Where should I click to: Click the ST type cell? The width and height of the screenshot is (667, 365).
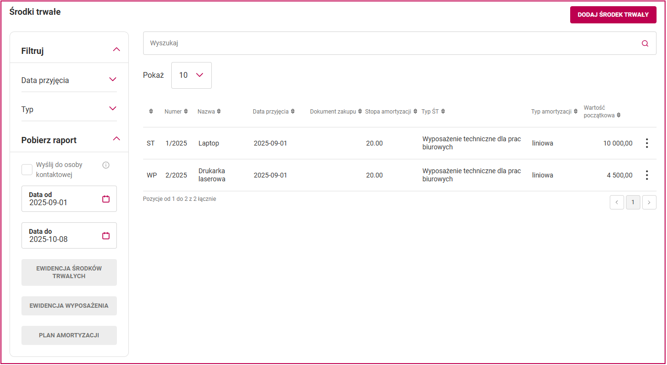pyautogui.click(x=151, y=143)
